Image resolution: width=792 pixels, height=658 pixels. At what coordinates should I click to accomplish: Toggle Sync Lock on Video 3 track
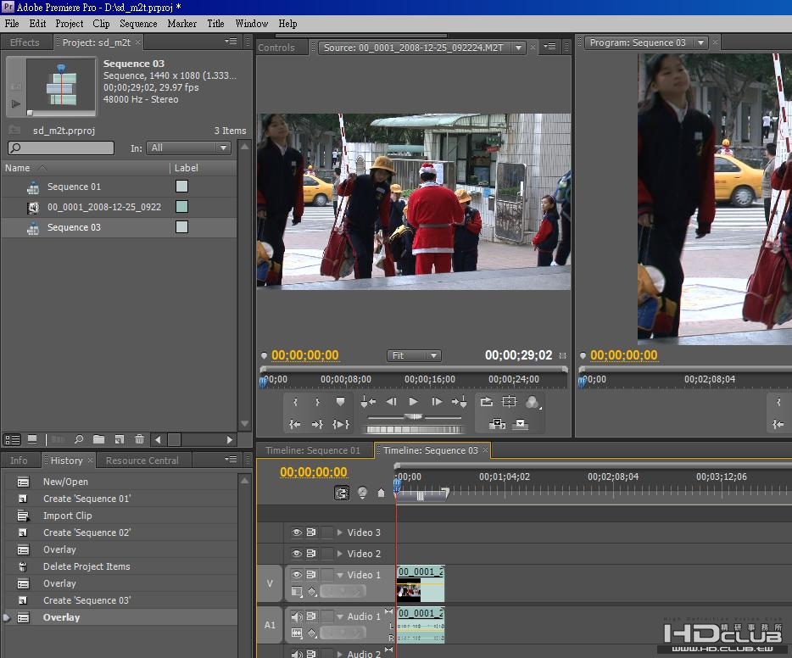[x=311, y=533]
